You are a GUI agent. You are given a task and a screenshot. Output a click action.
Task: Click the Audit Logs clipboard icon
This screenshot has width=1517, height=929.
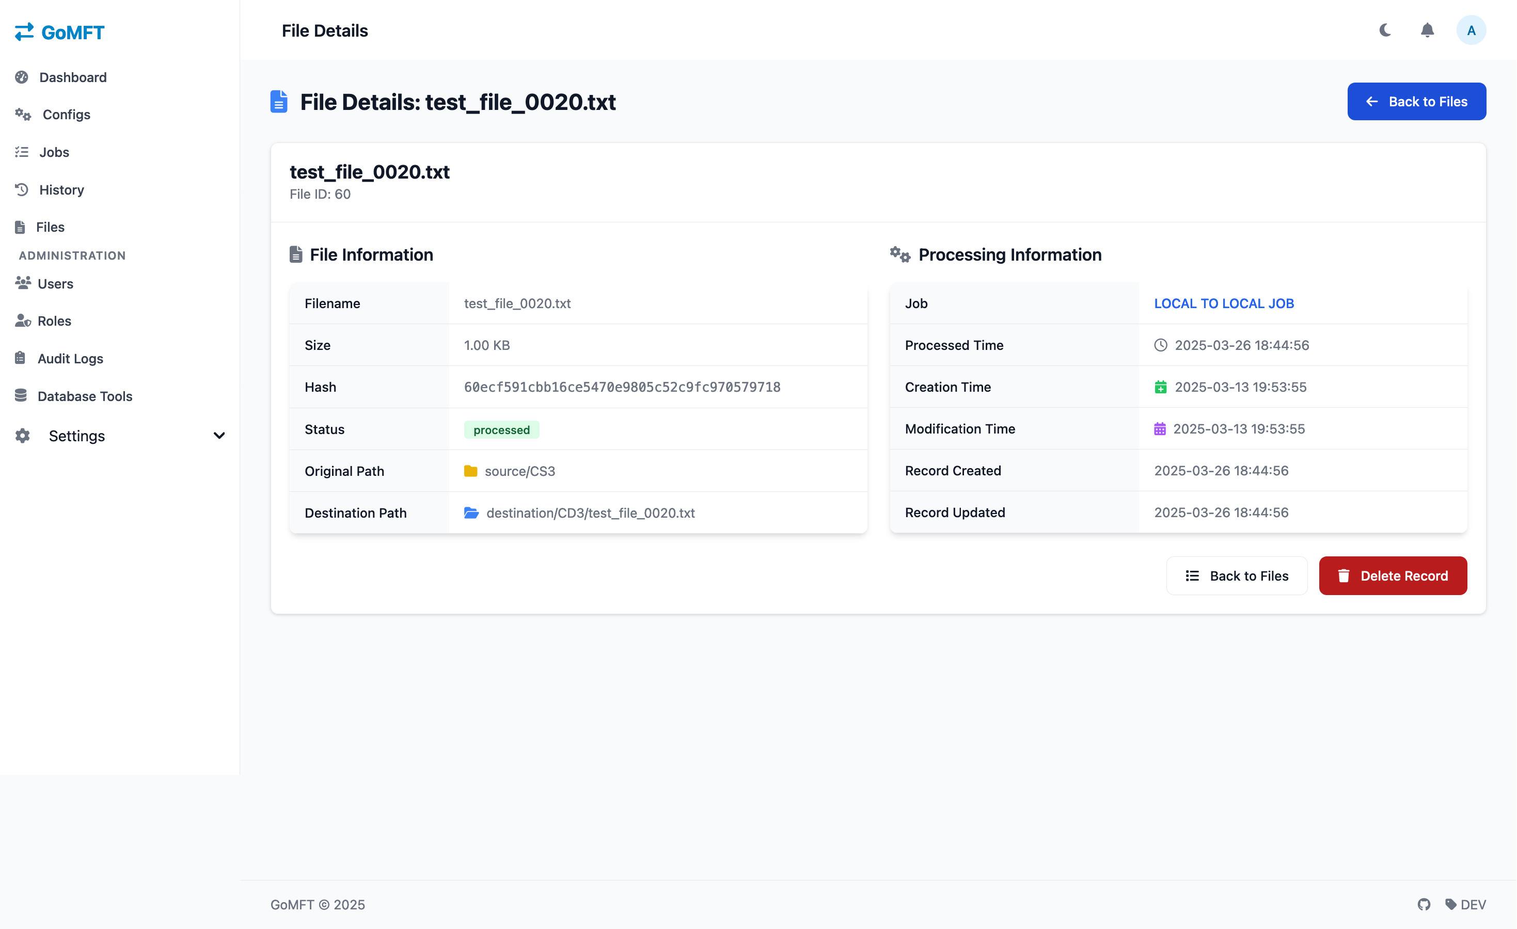click(20, 358)
